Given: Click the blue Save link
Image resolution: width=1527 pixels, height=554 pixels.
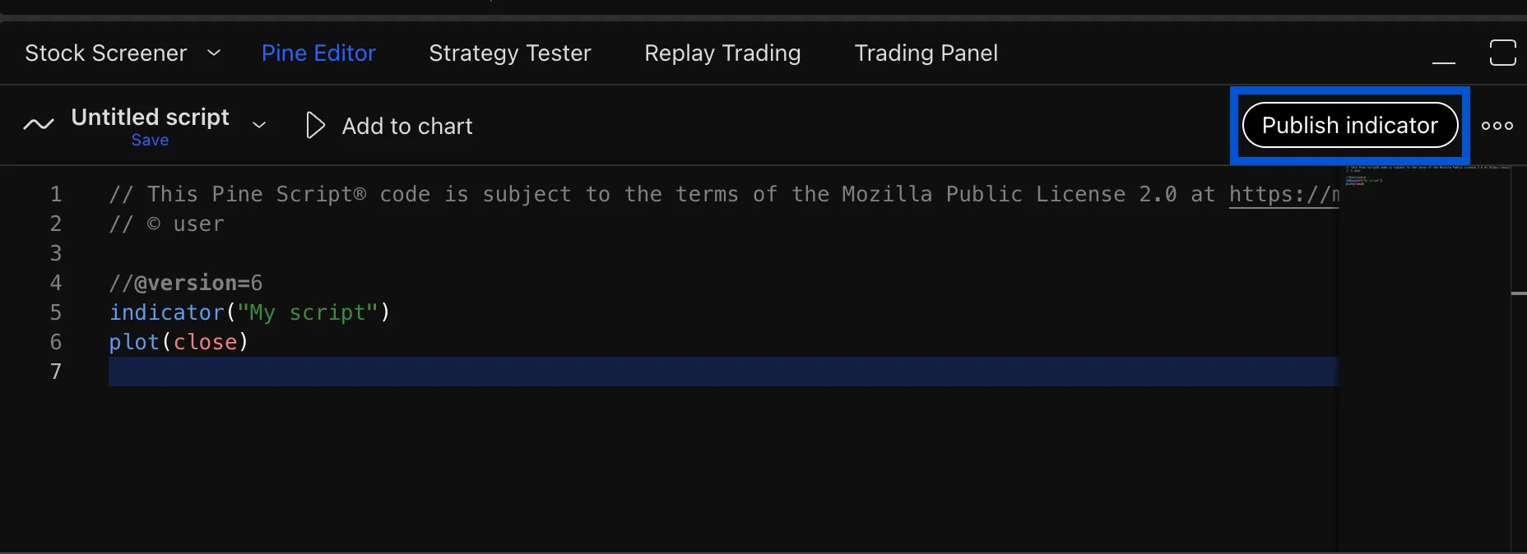Looking at the screenshot, I should pos(150,141).
